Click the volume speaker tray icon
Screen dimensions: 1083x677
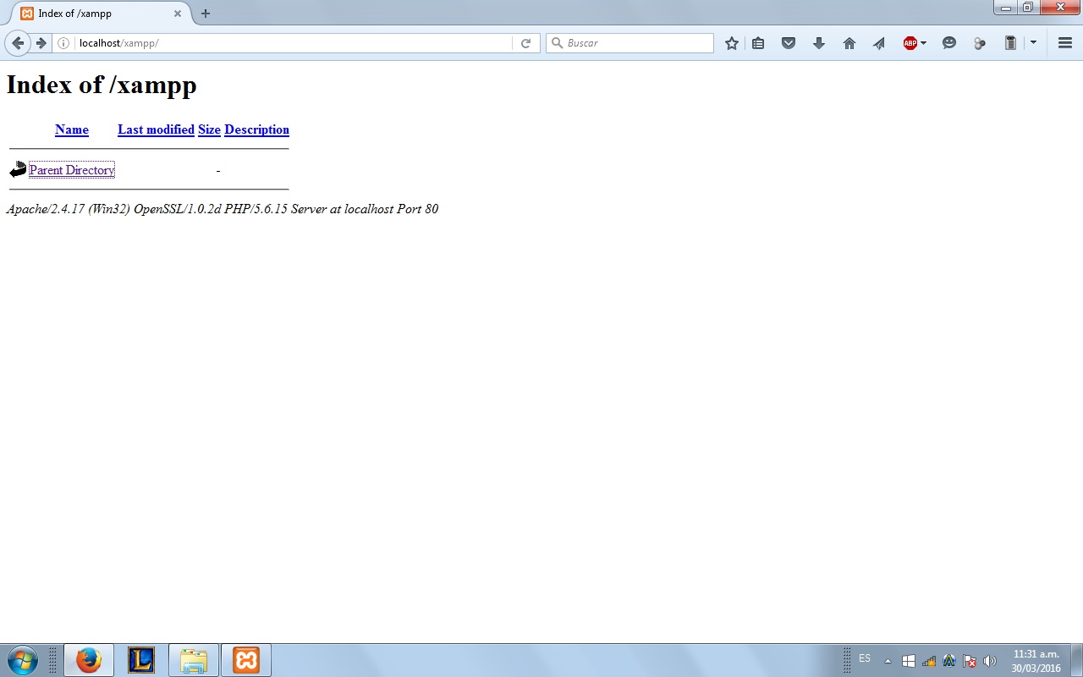(990, 661)
